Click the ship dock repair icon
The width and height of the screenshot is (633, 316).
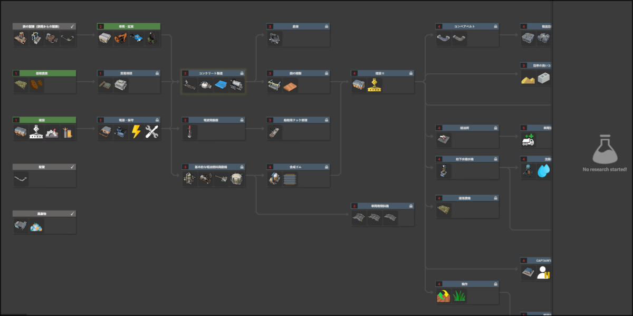click(x=274, y=132)
